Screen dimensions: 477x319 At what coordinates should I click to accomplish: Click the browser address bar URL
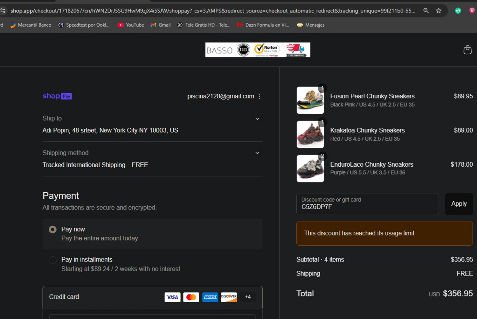click(213, 11)
